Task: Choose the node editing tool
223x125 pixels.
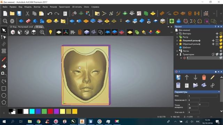Action: [4, 37]
